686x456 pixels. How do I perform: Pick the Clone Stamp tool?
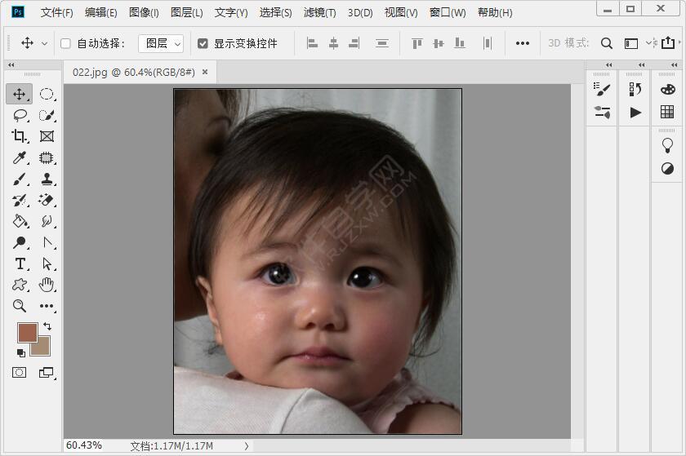pyautogui.click(x=47, y=179)
